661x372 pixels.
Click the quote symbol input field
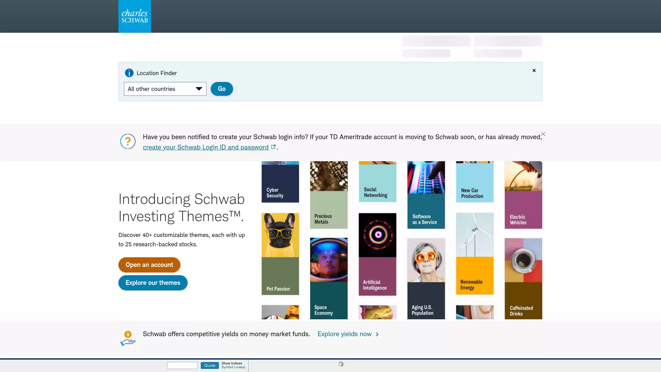click(x=182, y=365)
